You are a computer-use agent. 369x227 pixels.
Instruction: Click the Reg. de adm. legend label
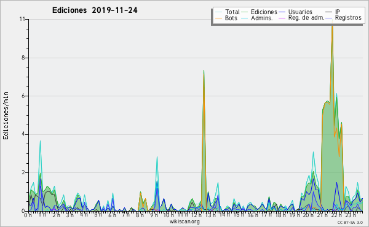[306, 18]
